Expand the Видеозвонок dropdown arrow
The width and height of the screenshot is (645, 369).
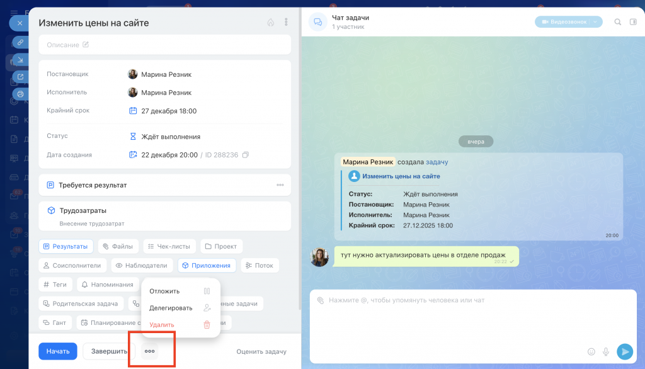pyautogui.click(x=595, y=22)
